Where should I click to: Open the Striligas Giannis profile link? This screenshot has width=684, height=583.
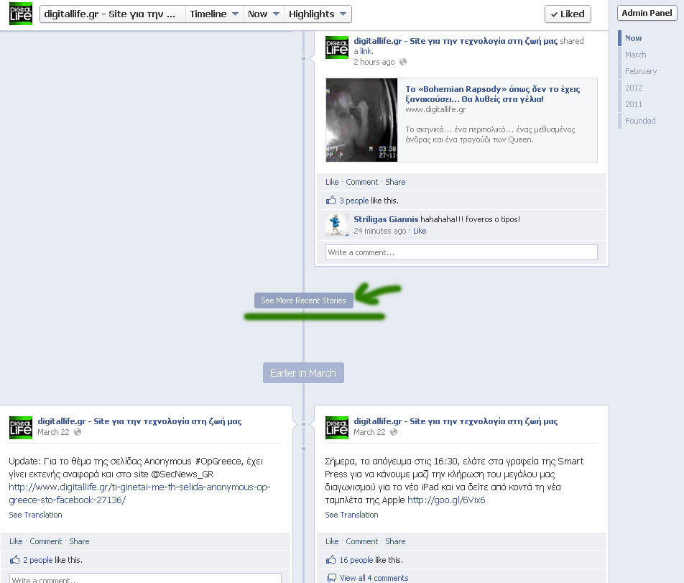coord(386,219)
